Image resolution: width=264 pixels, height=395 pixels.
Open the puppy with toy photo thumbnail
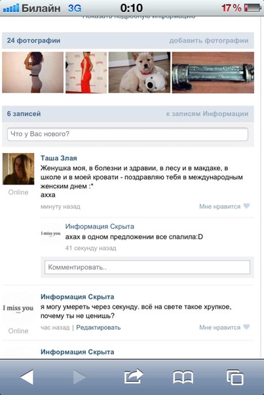point(140,73)
